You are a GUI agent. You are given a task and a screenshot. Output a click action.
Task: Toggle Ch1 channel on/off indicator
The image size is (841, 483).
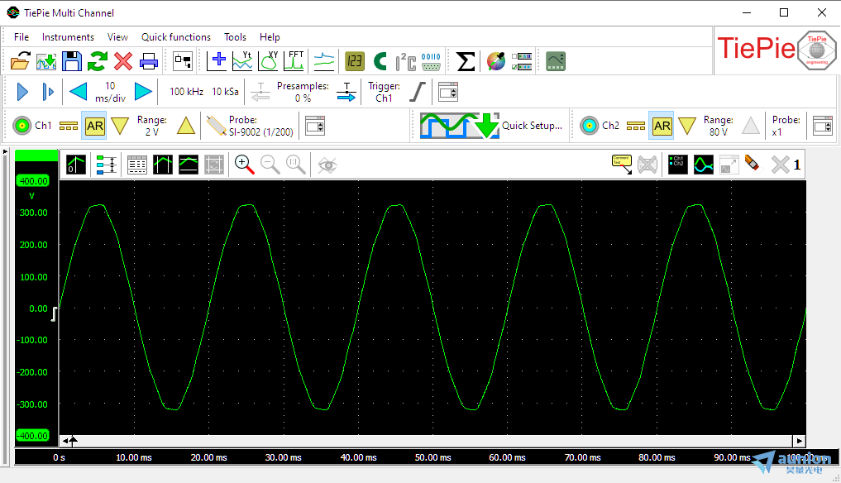click(22, 126)
